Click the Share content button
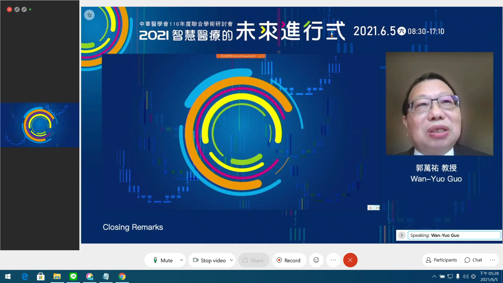 point(253,260)
